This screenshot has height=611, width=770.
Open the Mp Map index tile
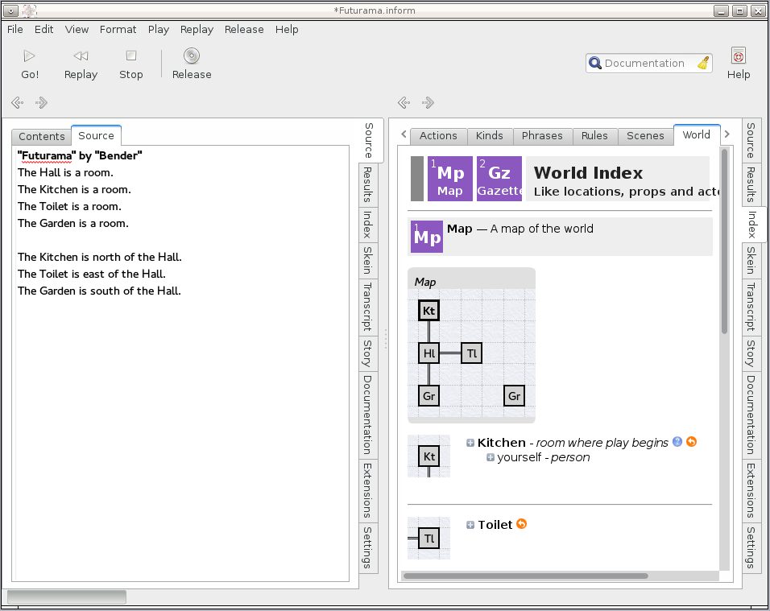point(449,179)
